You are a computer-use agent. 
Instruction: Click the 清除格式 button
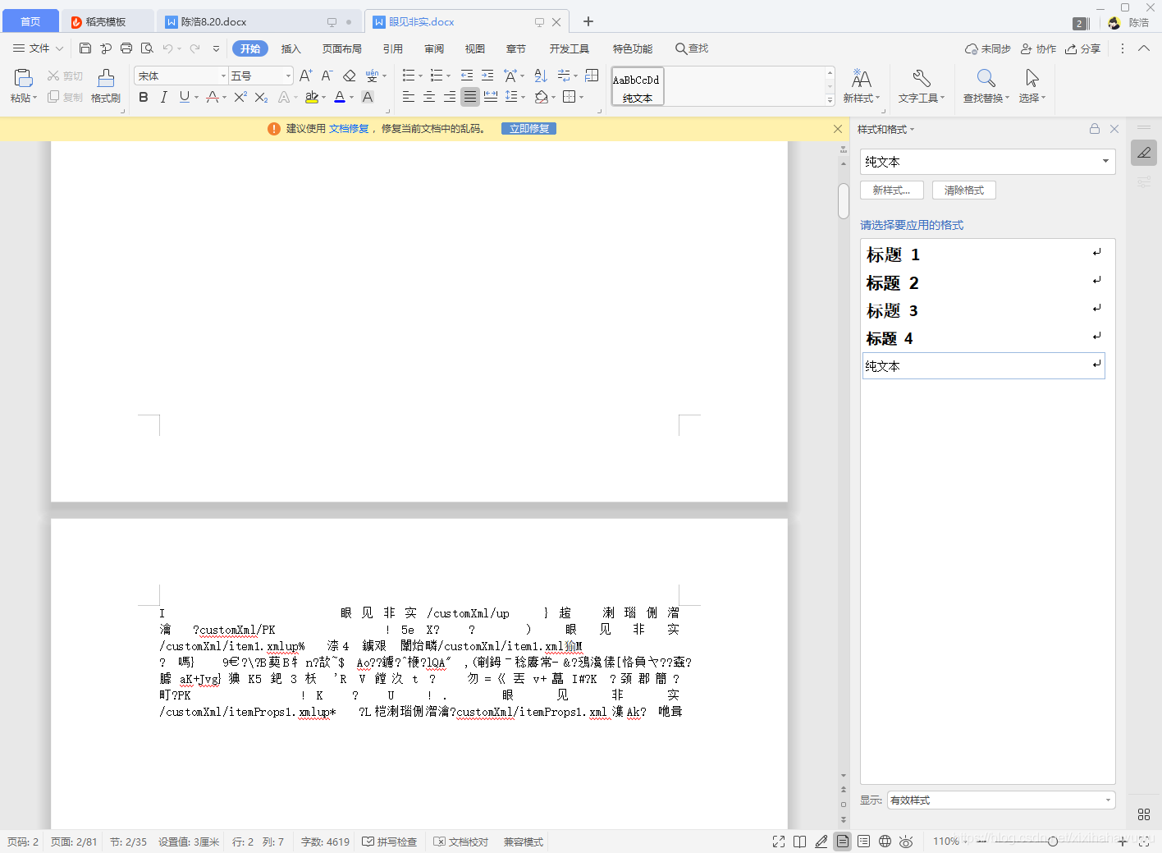coord(963,190)
